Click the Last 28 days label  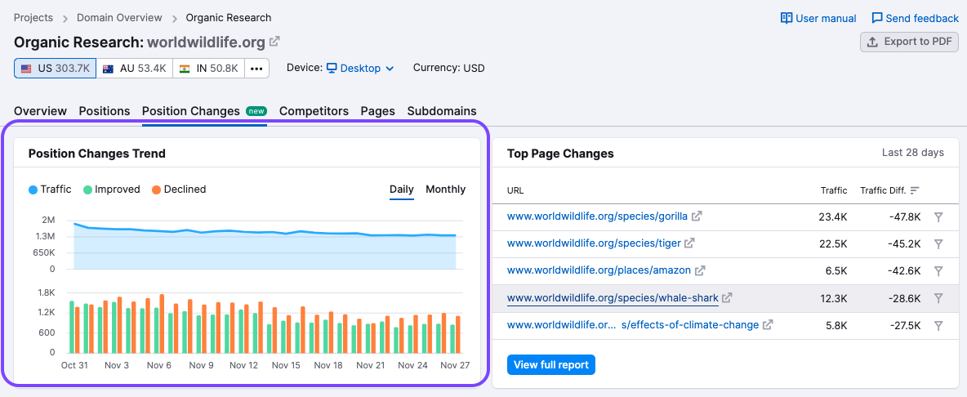coord(913,153)
